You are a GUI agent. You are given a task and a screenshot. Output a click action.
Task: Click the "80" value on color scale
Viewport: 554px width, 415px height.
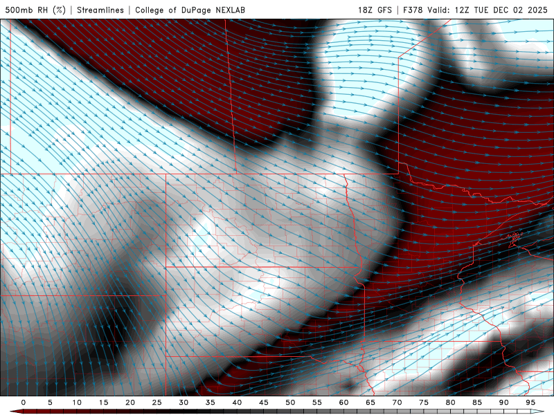click(450, 403)
